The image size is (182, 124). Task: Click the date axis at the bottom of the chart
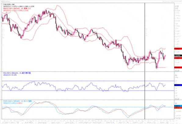click(88, 121)
